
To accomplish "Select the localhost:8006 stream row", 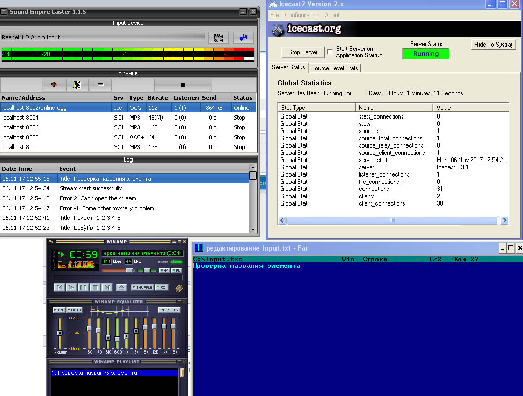I will [128, 127].
